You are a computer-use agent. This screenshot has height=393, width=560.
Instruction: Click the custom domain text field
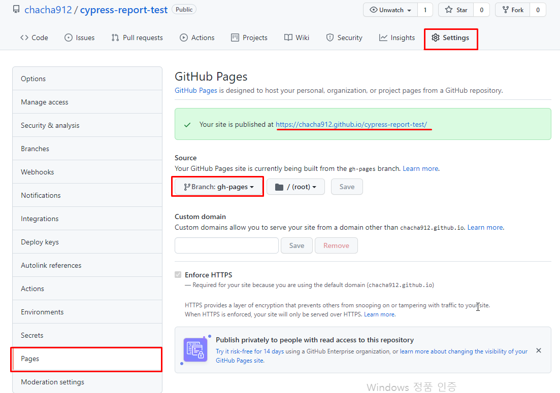pyautogui.click(x=226, y=245)
